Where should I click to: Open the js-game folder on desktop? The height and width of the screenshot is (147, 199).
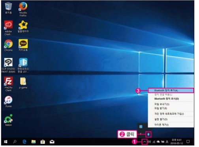pos(23,83)
